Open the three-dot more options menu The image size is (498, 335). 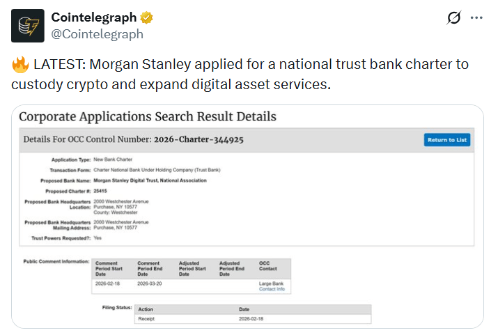click(476, 18)
